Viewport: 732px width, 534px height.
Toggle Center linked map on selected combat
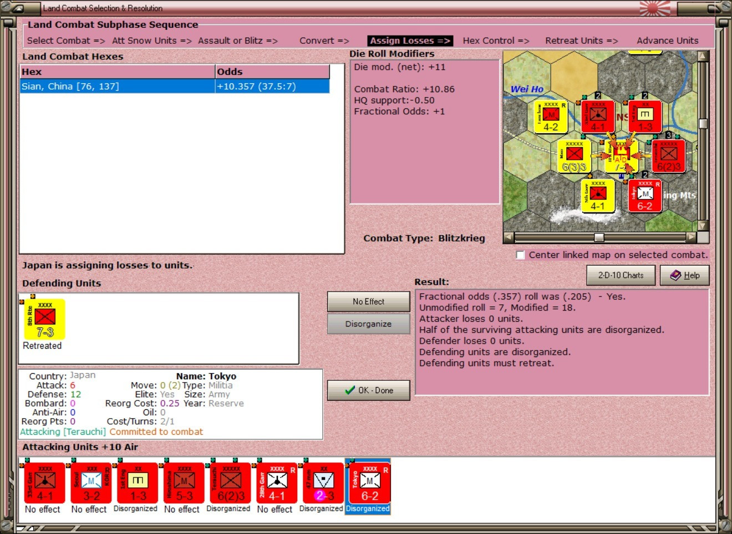[x=520, y=255]
